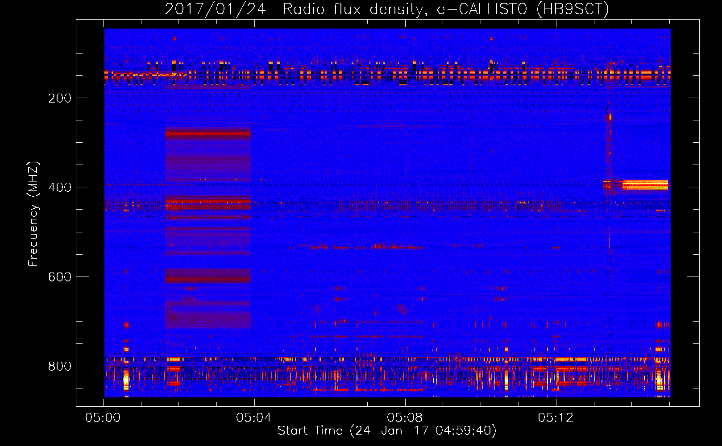Click the 05:04 time tick label
This screenshot has height=446, width=722.
point(254,418)
